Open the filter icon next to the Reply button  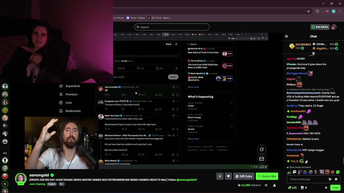176,44
